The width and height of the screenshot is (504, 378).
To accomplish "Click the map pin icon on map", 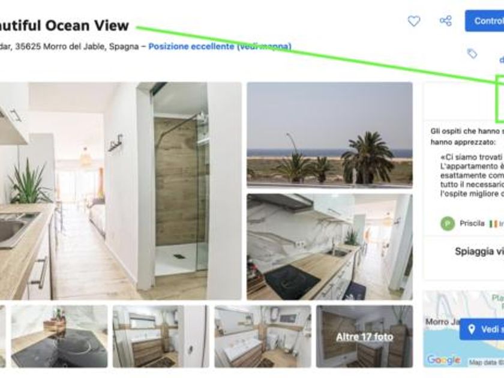I will click(x=472, y=329).
